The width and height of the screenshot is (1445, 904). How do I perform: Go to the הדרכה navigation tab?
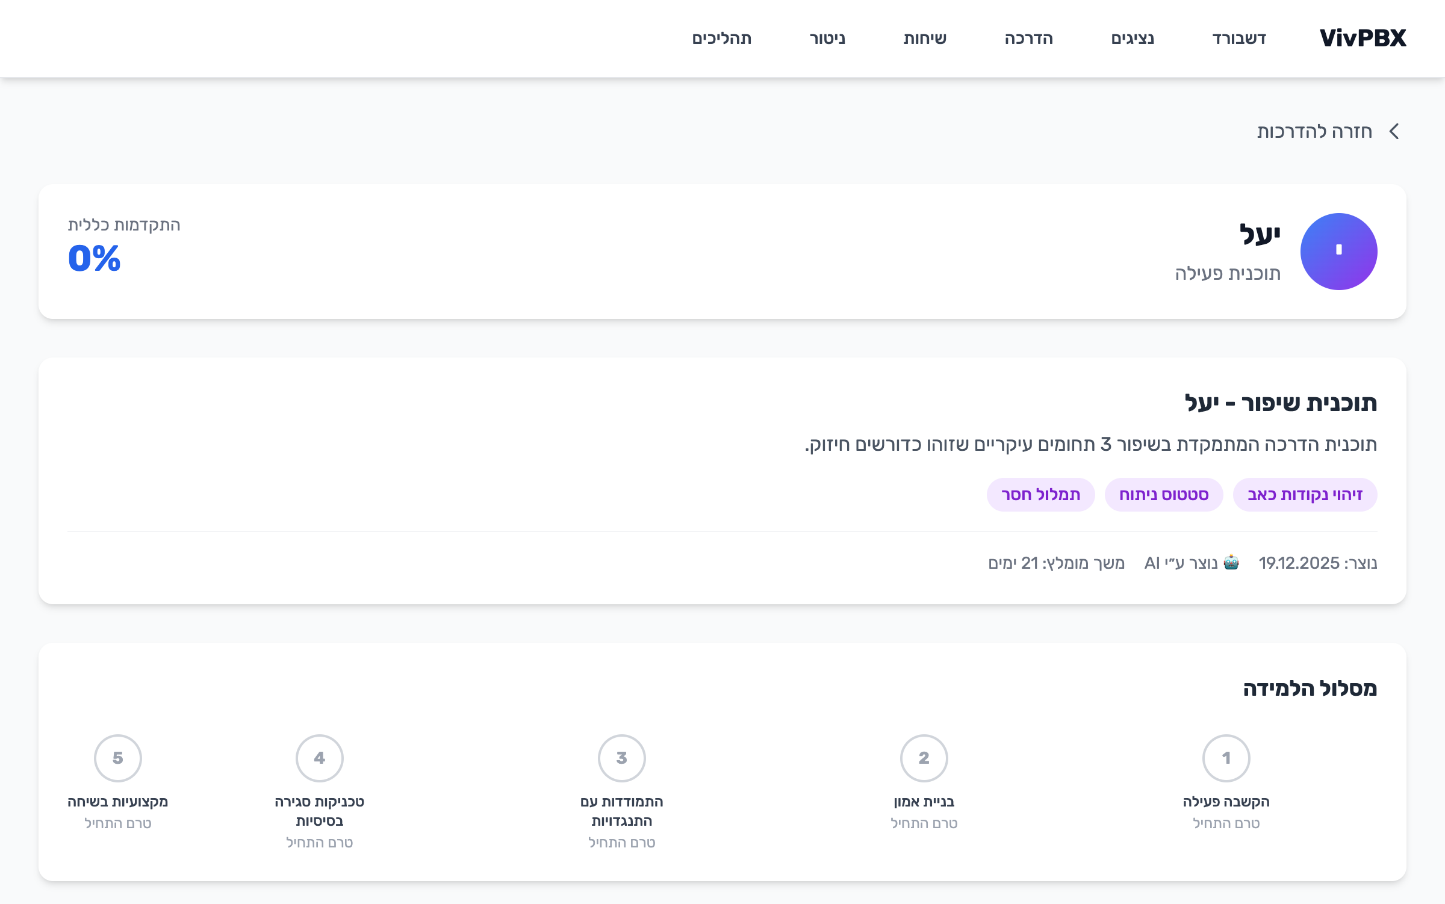click(x=1028, y=39)
